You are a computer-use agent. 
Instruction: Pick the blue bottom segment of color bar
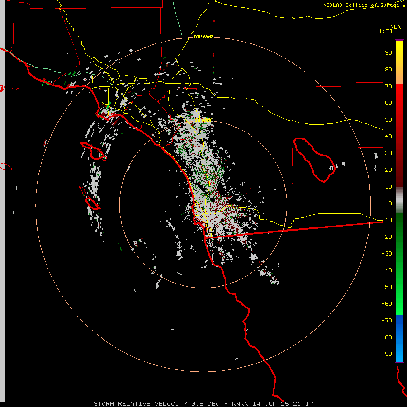pos(399,338)
